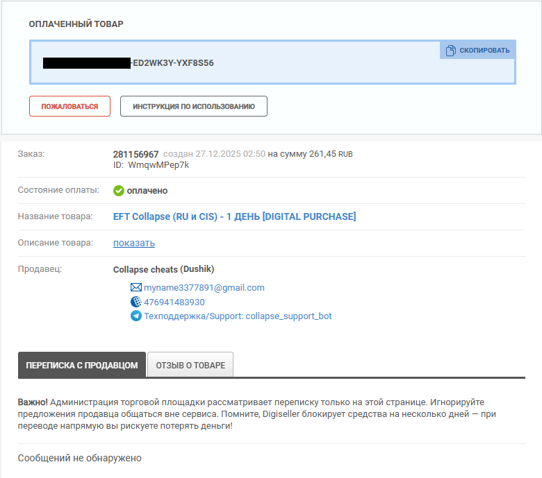
Task: Click the Важно! warning word
Action: [x=33, y=402]
